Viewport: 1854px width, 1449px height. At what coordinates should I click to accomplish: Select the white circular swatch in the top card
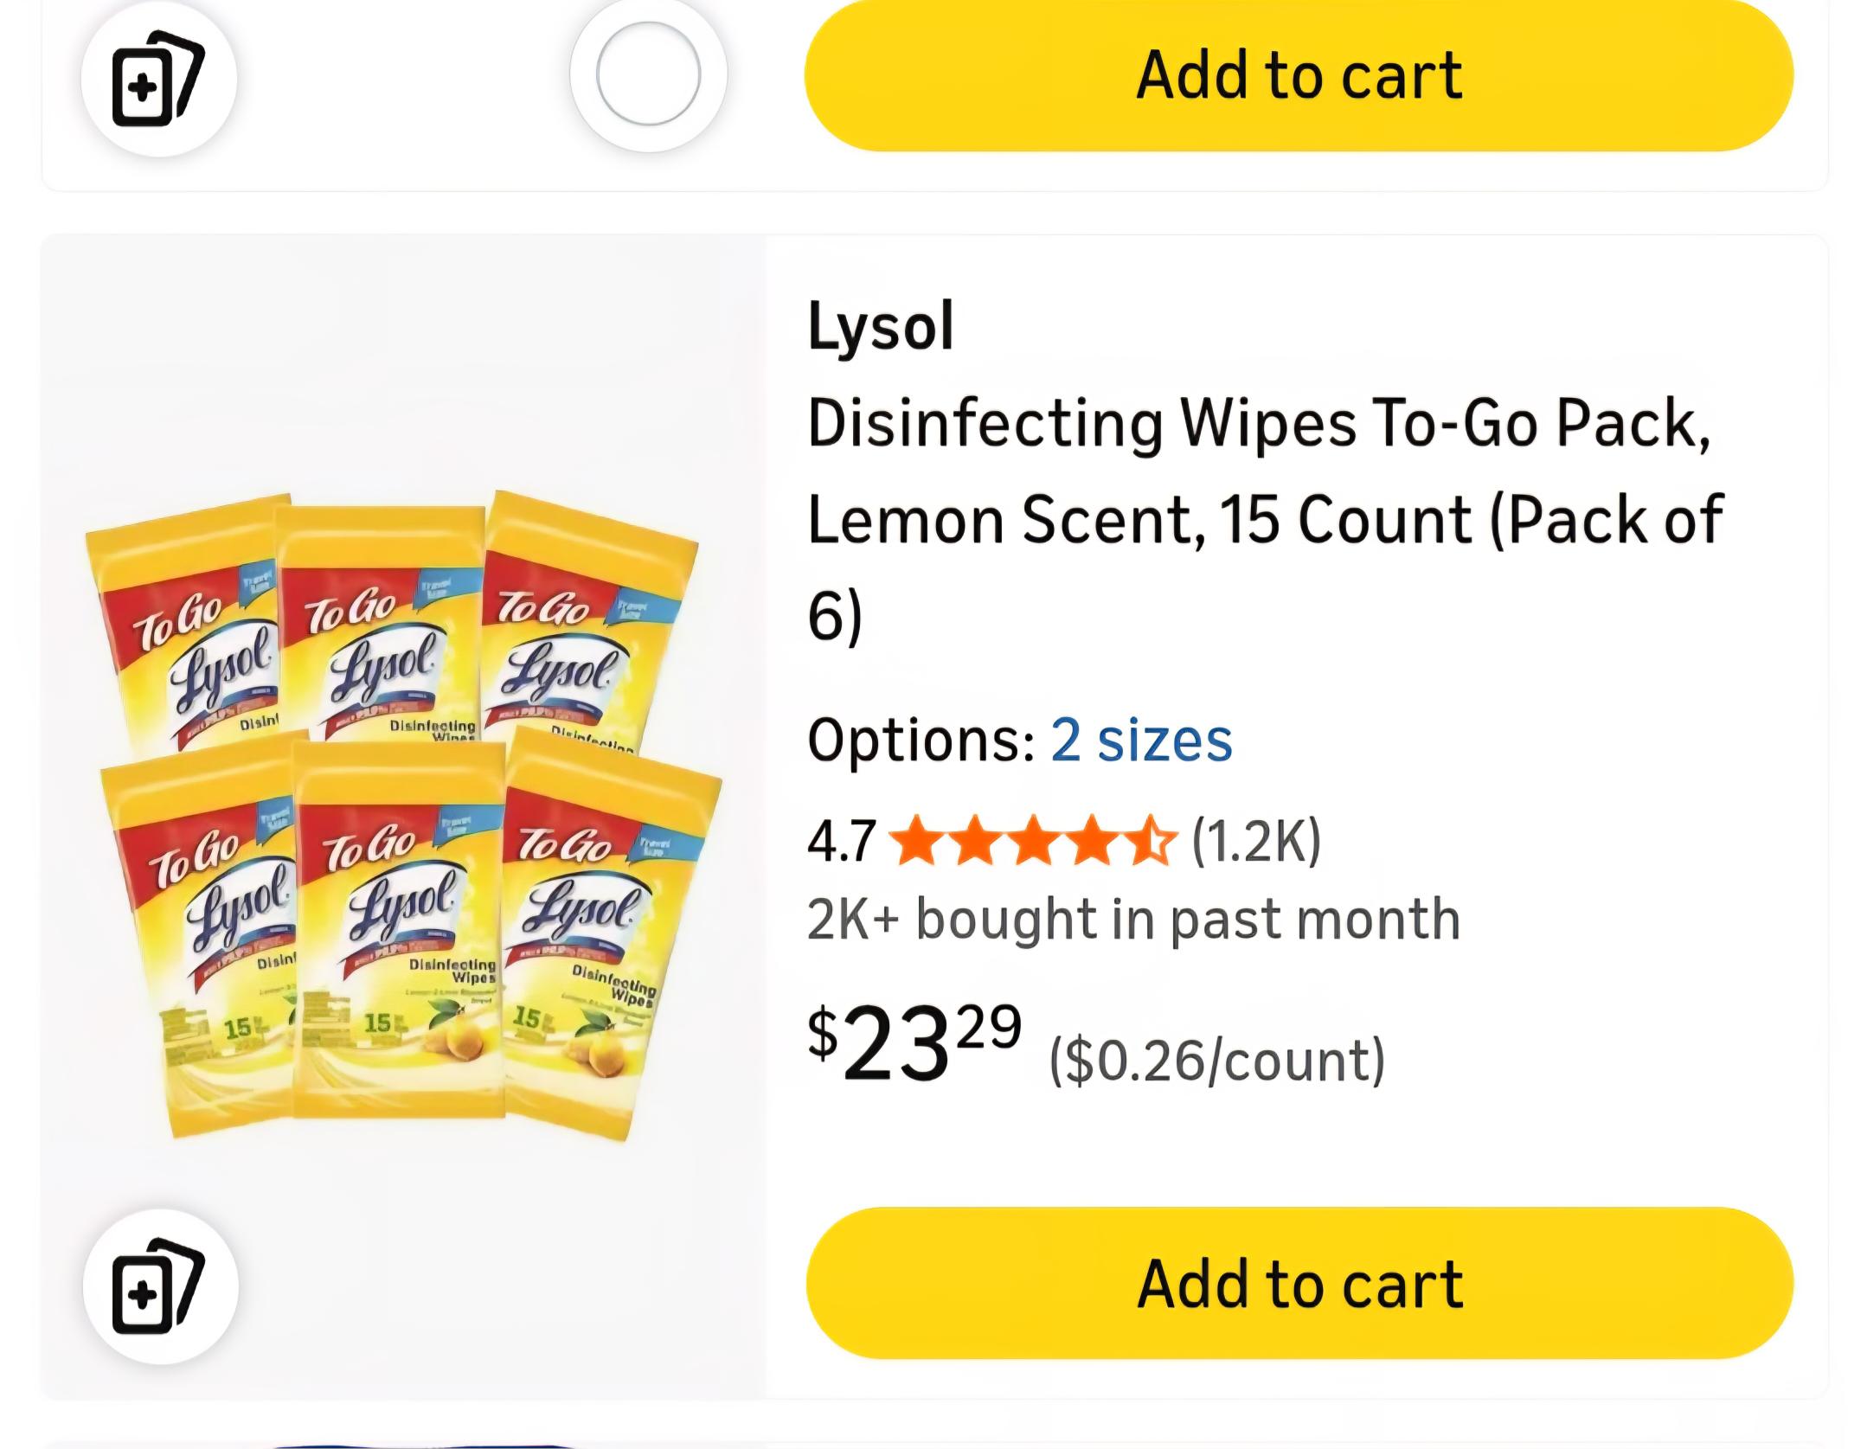(648, 74)
